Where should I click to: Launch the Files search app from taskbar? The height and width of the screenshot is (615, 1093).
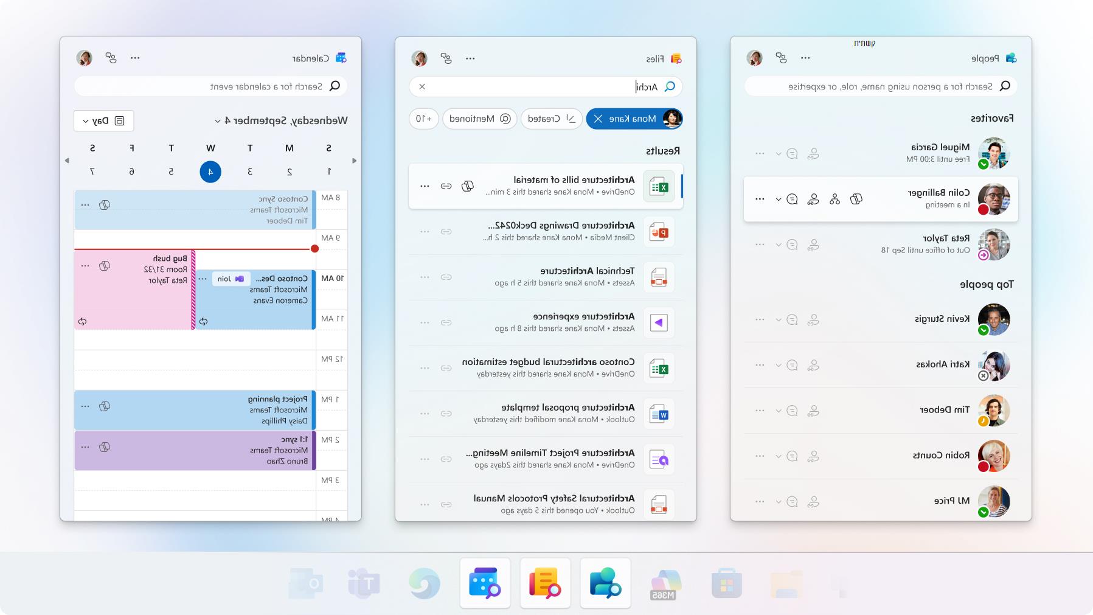[545, 583]
